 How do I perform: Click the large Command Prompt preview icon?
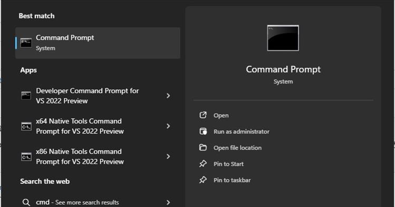click(283, 38)
